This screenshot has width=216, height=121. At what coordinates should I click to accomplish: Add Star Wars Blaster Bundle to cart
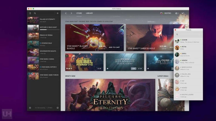(114, 47)
